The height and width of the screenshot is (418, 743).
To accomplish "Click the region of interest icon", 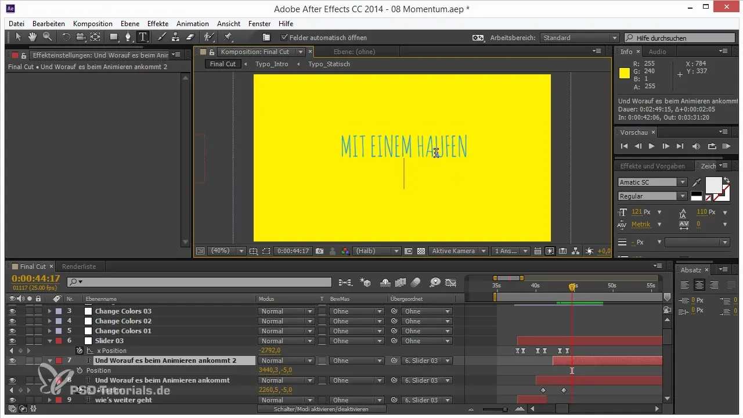I will pyautogui.click(x=266, y=251).
